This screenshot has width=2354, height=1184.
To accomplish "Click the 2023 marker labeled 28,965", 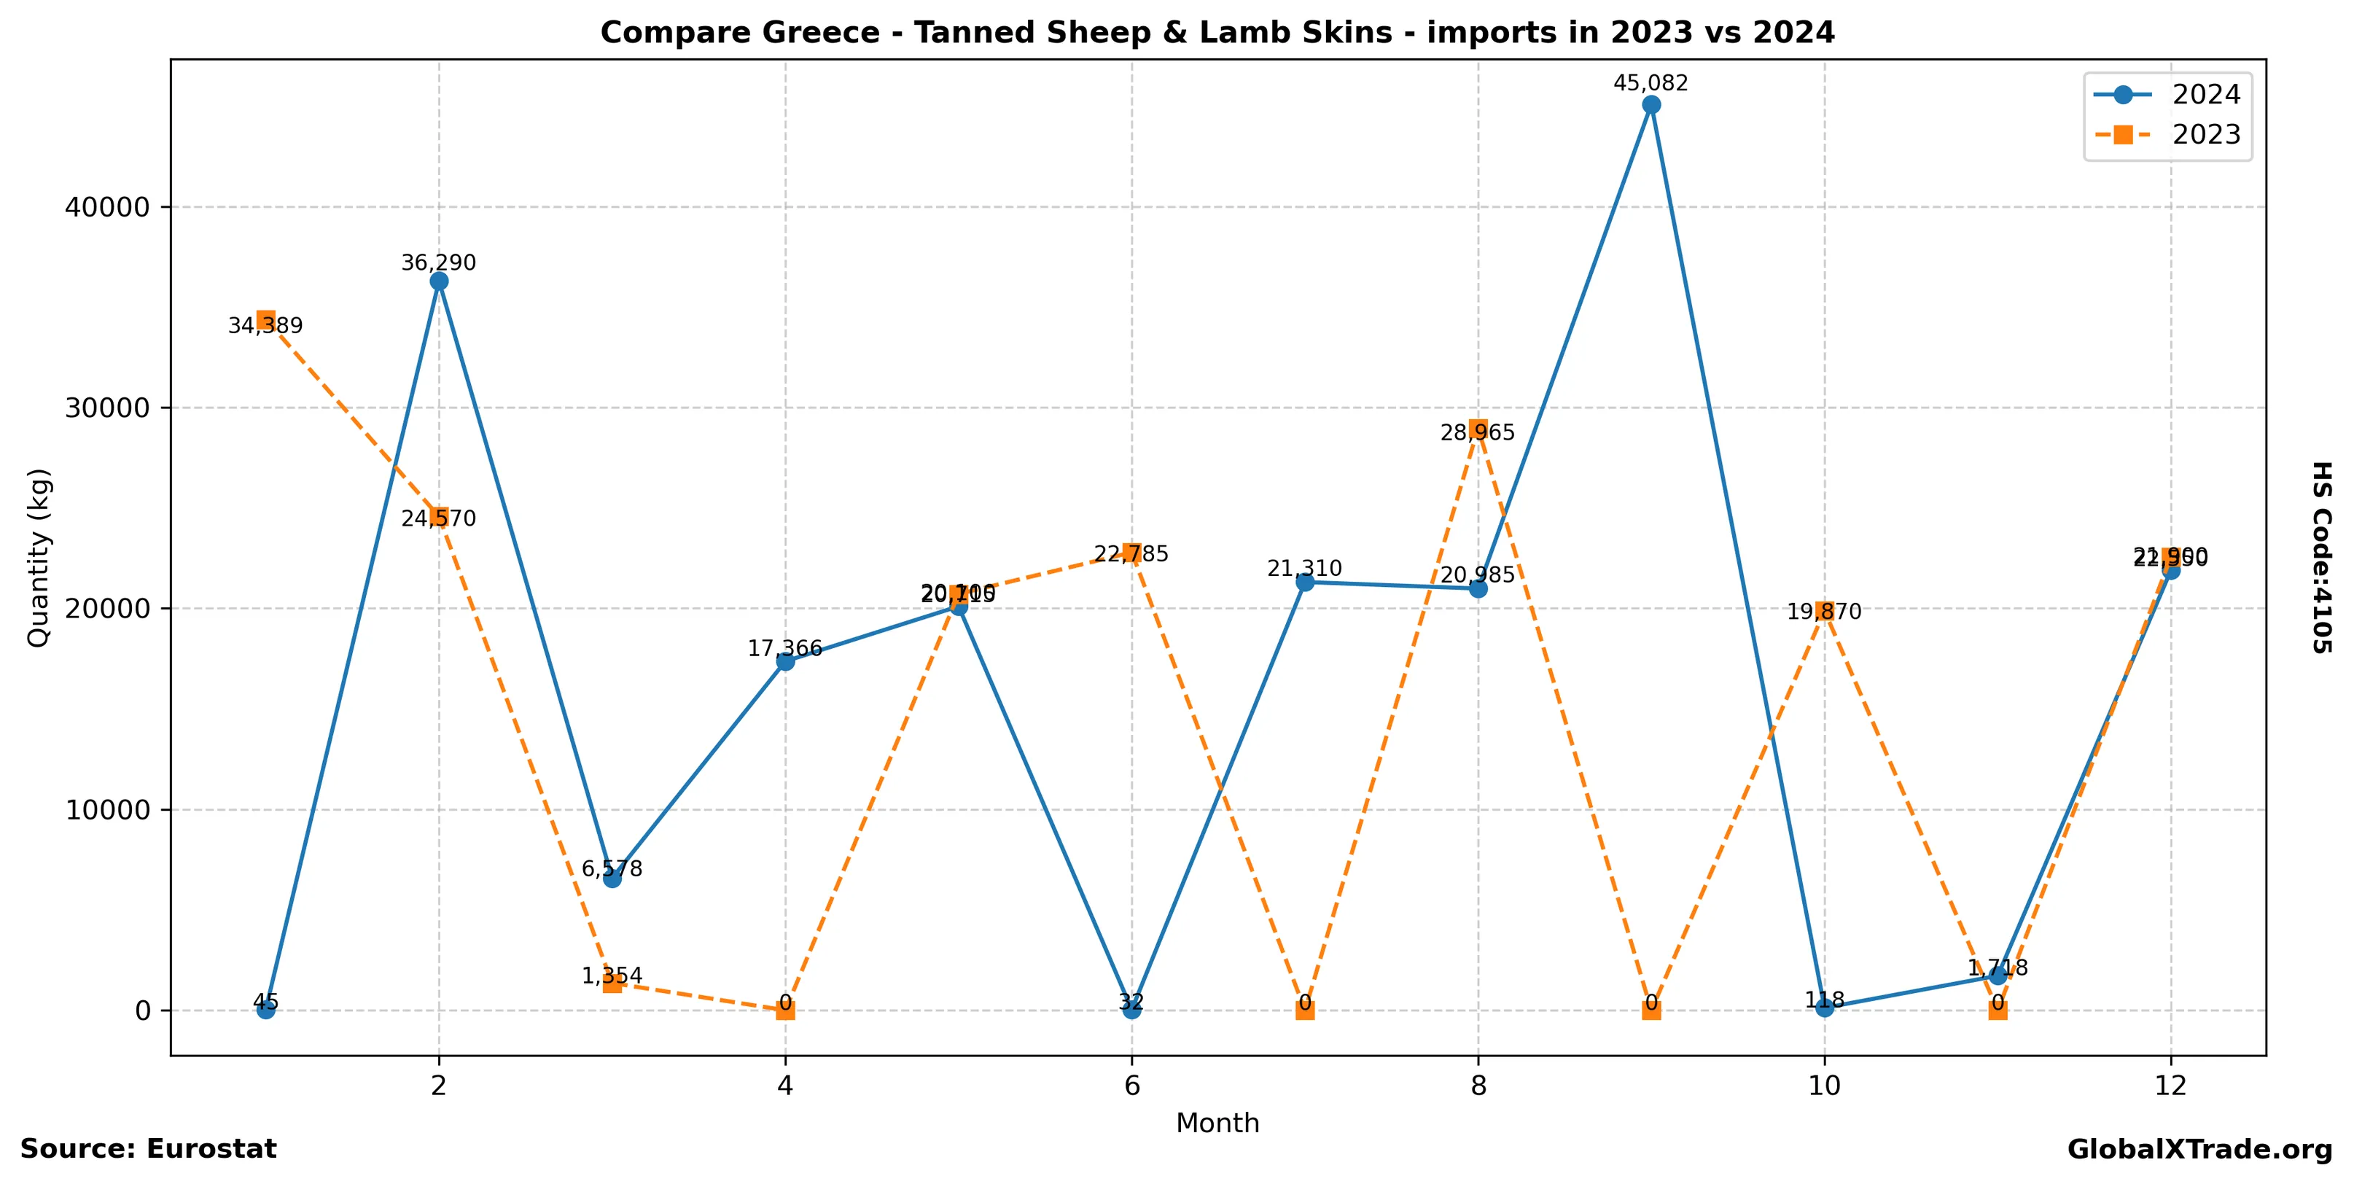I will point(1478,429).
